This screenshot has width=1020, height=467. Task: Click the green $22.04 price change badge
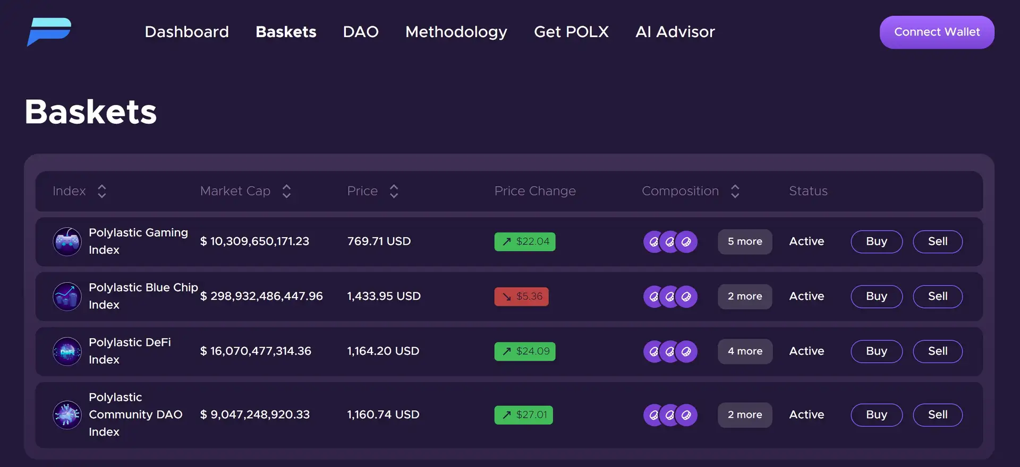click(524, 241)
